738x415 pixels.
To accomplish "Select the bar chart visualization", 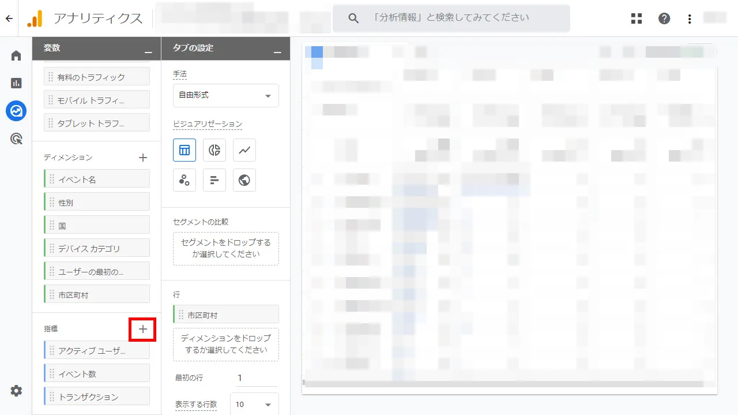I will pos(214,180).
